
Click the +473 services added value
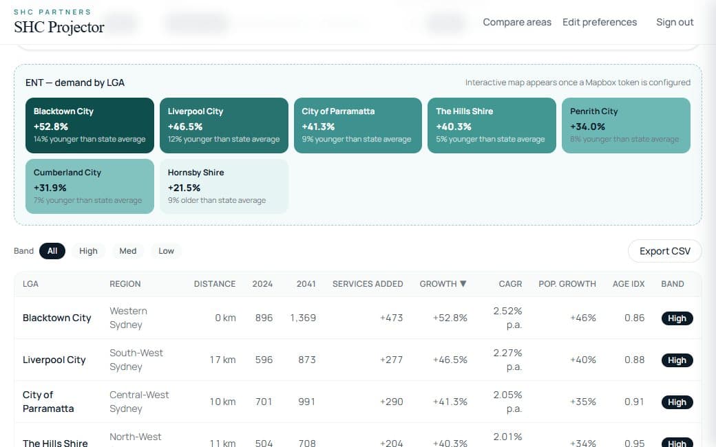click(x=391, y=318)
